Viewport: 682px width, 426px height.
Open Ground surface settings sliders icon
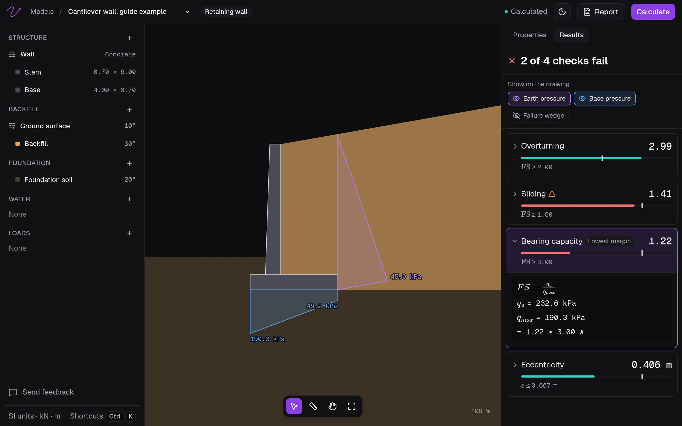(x=12, y=126)
